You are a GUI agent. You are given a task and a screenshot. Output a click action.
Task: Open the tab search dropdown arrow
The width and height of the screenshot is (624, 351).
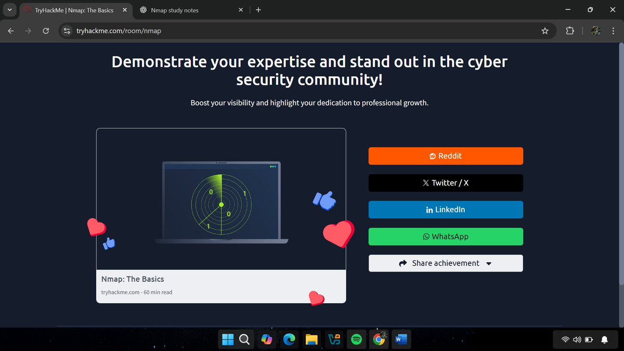9,10
